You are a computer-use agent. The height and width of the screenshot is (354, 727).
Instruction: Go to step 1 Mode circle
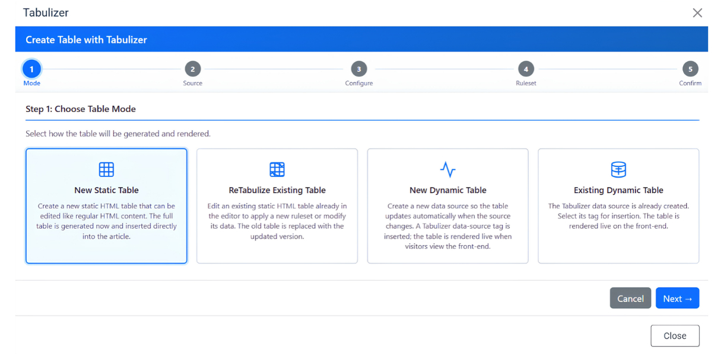click(31, 69)
